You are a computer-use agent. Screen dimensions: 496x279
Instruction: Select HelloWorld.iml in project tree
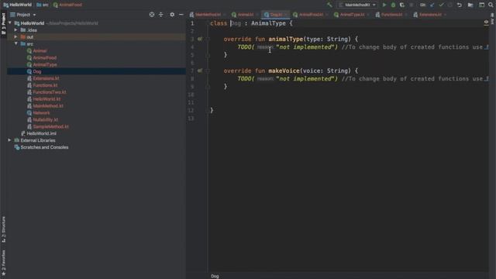pos(41,133)
